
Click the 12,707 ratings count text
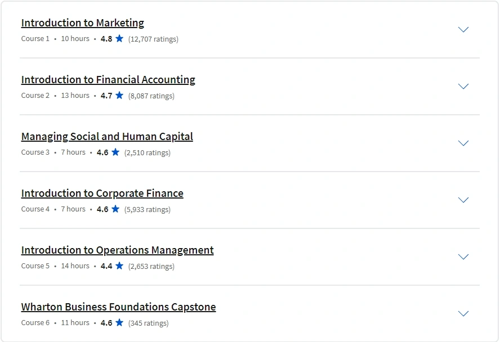tap(153, 39)
